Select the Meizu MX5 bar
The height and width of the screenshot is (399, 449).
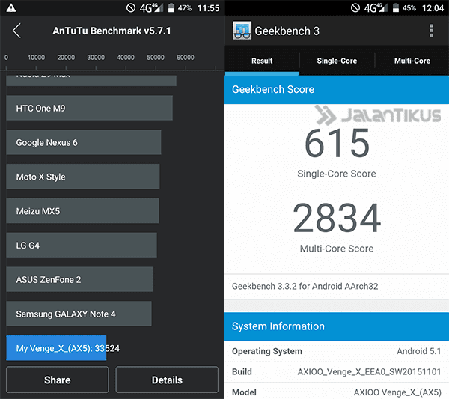click(82, 211)
